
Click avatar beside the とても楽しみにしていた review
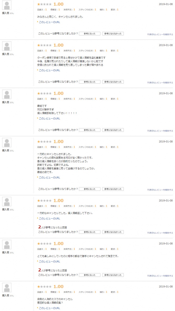7,245
